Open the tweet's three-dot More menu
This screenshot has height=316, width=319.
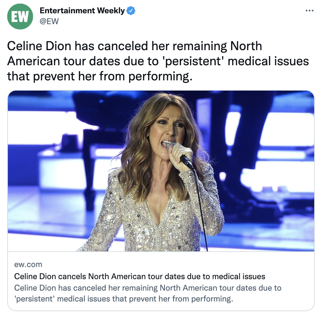pyautogui.click(x=309, y=11)
